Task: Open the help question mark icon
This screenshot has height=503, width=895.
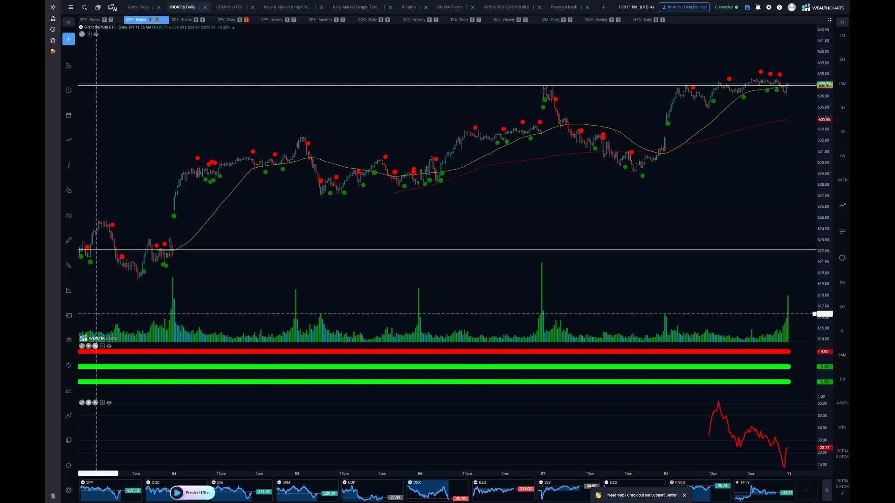Action: 779,7
